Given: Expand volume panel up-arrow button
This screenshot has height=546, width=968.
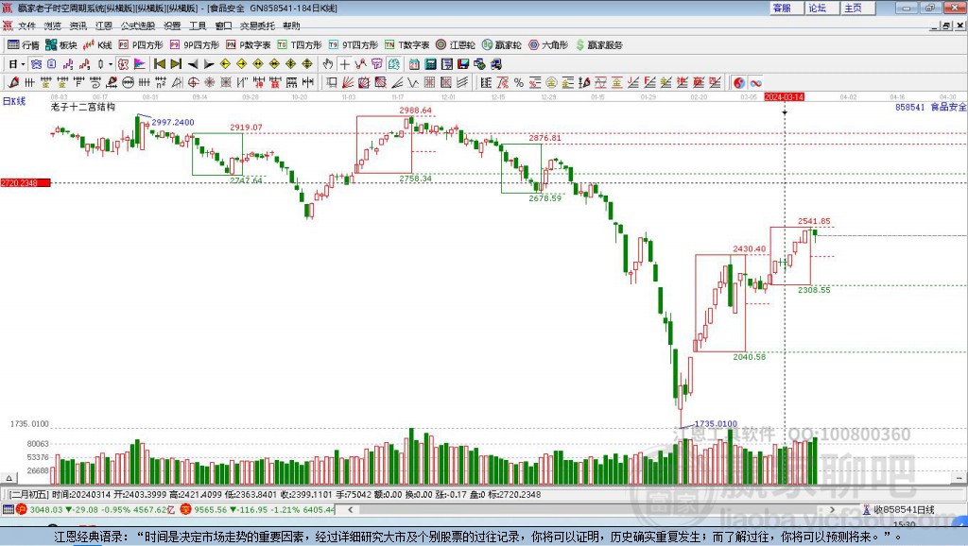Looking at the screenshot, I should pyautogui.click(x=9, y=478).
